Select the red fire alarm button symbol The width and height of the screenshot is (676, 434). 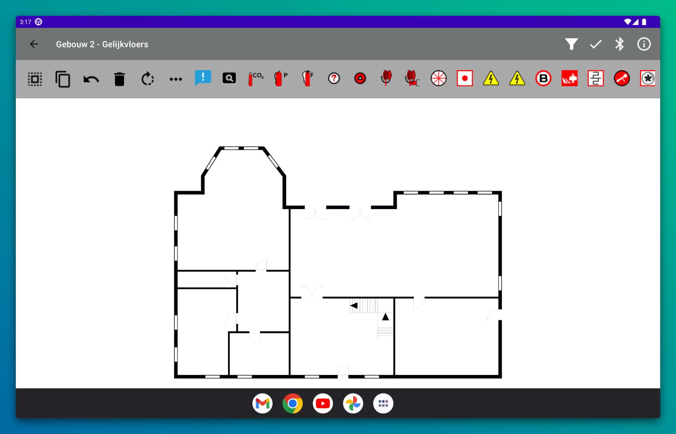465,78
